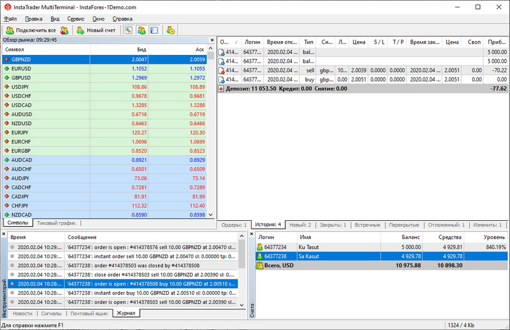Click the Ku Tasut account icon
Image resolution: width=510 pixels, height=330 pixels.
tap(260, 247)
